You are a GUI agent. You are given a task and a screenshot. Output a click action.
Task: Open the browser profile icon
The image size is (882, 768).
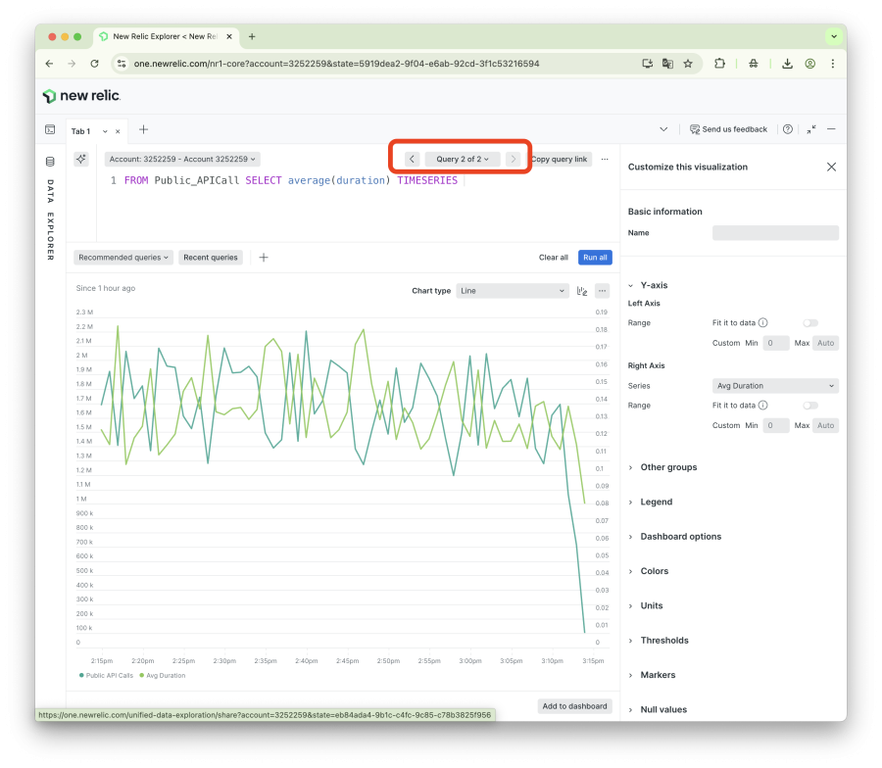[810, 64]
